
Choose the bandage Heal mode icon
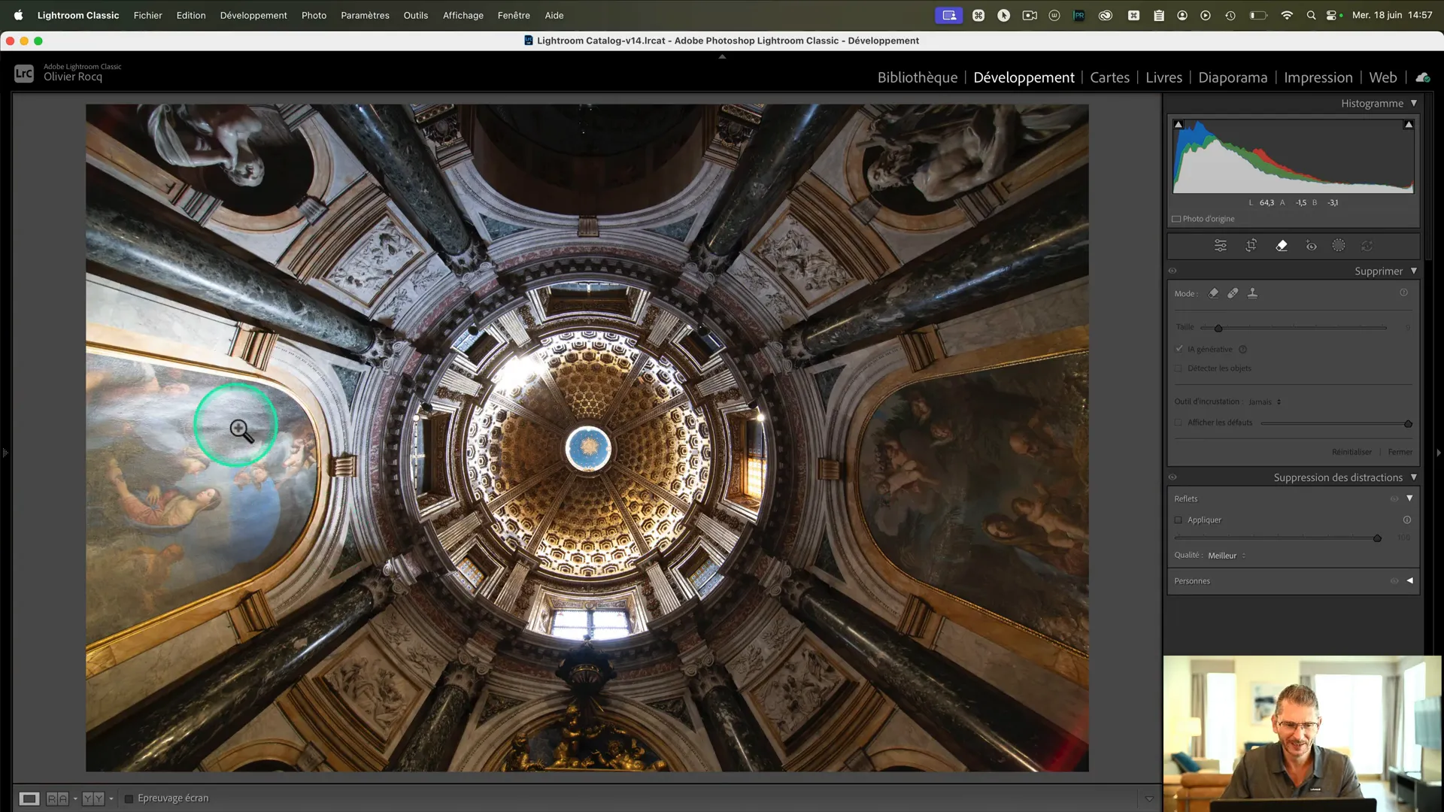[x=1233, y=293]
